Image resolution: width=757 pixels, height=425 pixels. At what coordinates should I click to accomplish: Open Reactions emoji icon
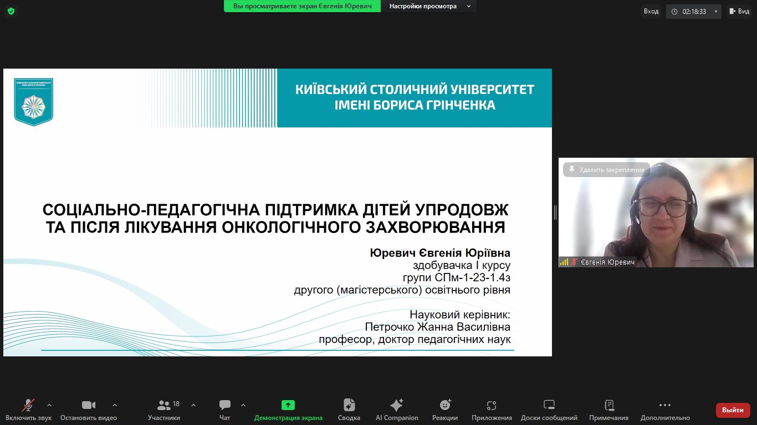445,405
